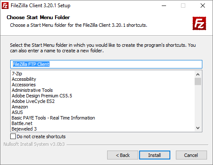213x165 pixels.
Task: Click the FileZilla title bar icon
Action: point(5,6)
